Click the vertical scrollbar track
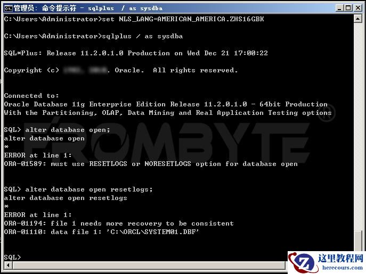Viewport: 366px width, 274px height. click(x=358, y=126)
